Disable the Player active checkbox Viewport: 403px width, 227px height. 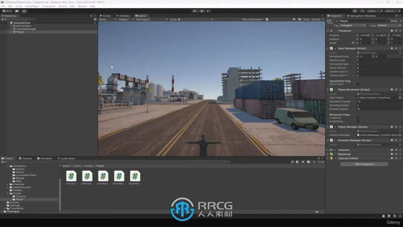pyautogui.click(x=337, y=21)
